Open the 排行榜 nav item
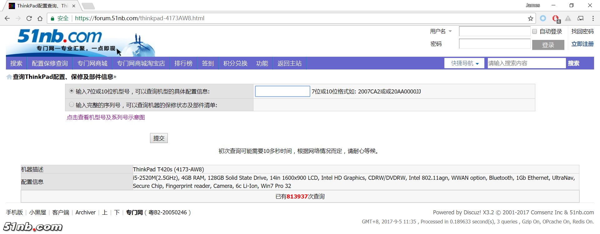The width and height of the screenshot is (600, 234). [x=183, y=64]
